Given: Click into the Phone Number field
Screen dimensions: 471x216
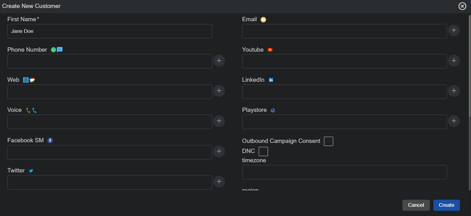Looking at the screenshot, I should [110, 61].
